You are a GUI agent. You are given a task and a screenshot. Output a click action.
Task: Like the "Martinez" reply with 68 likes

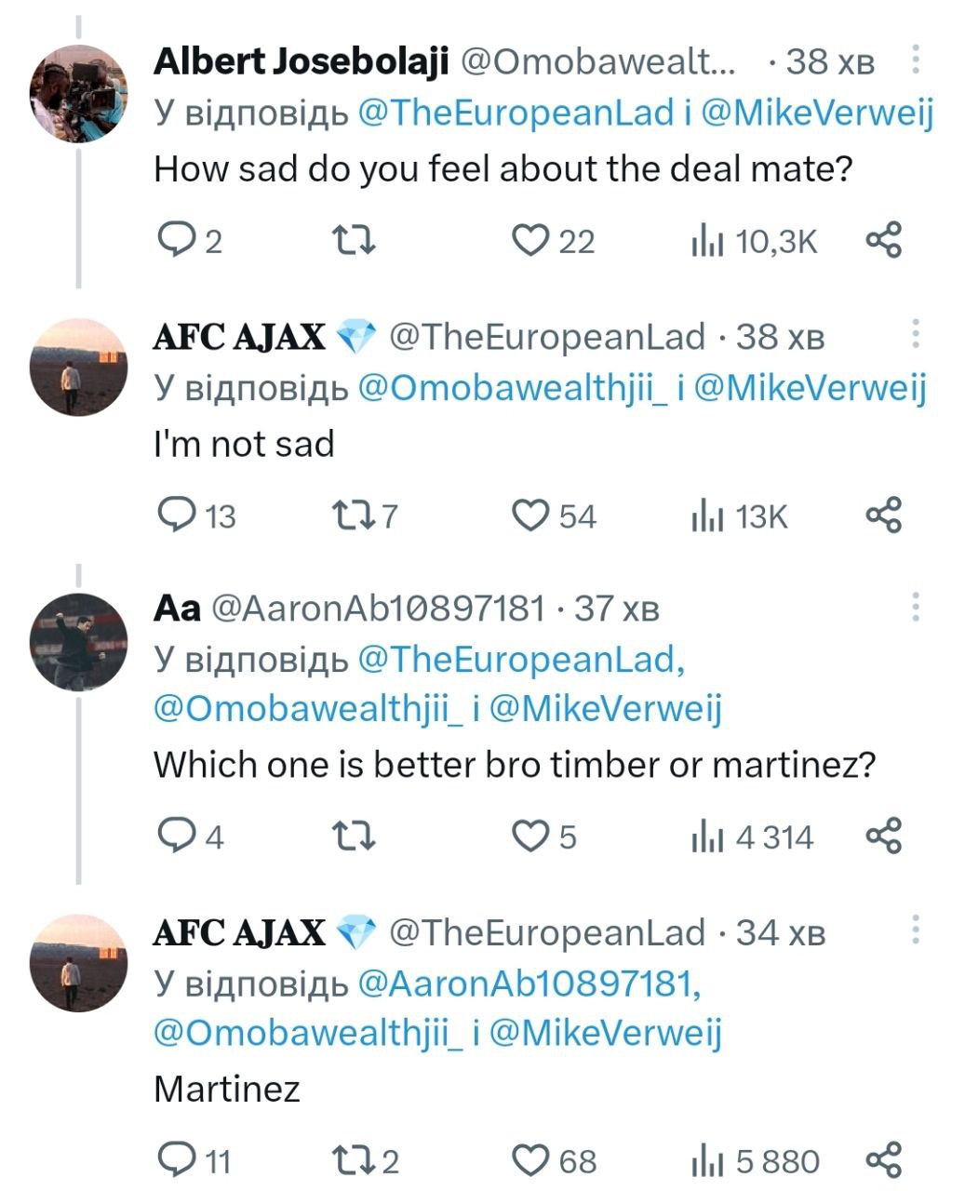(x=532, y=1161)
